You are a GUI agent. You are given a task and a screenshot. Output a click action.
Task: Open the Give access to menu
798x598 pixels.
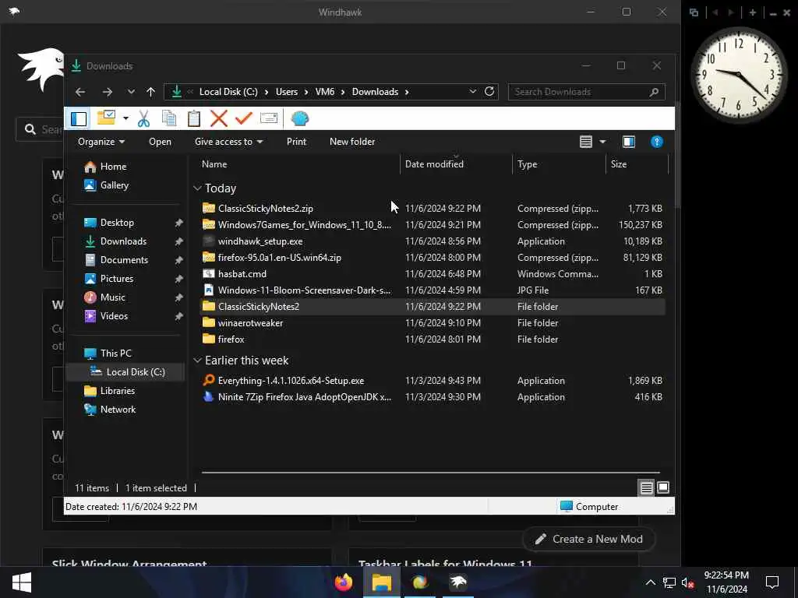(x=228, y=142)
